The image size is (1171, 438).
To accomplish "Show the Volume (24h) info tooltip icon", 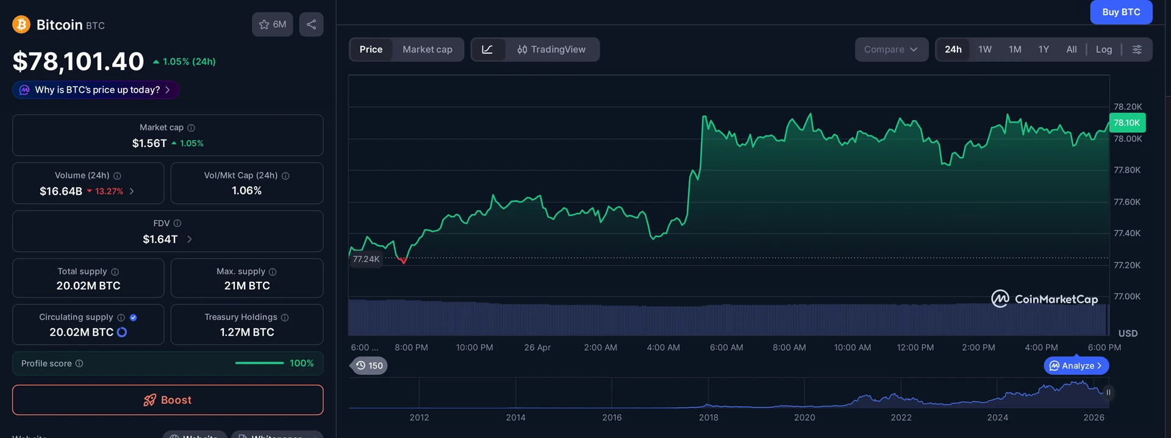I will [x=117, y=176].
